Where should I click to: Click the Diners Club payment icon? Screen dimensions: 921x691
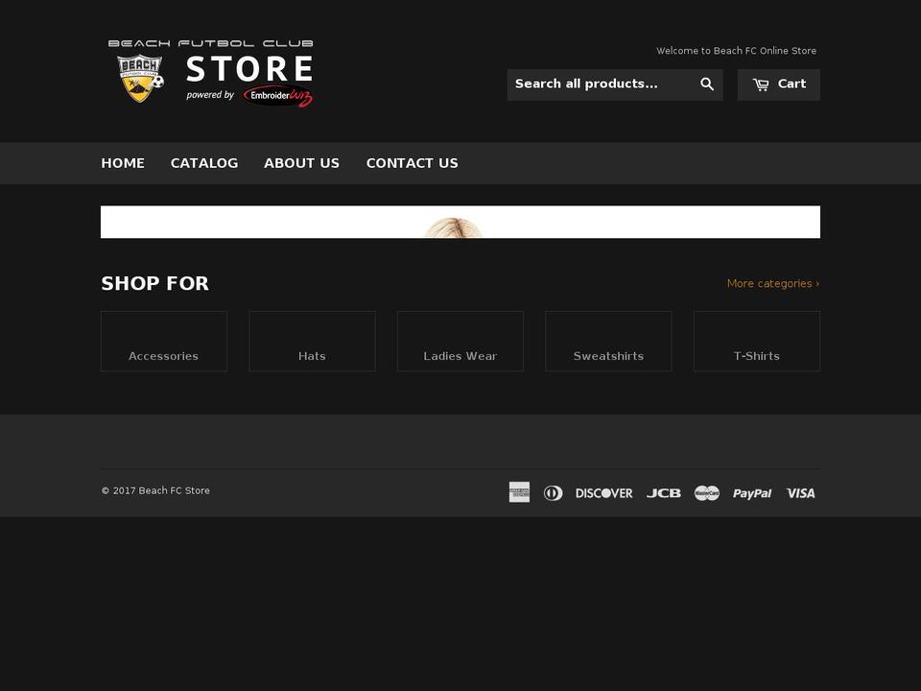pos(553,493)
